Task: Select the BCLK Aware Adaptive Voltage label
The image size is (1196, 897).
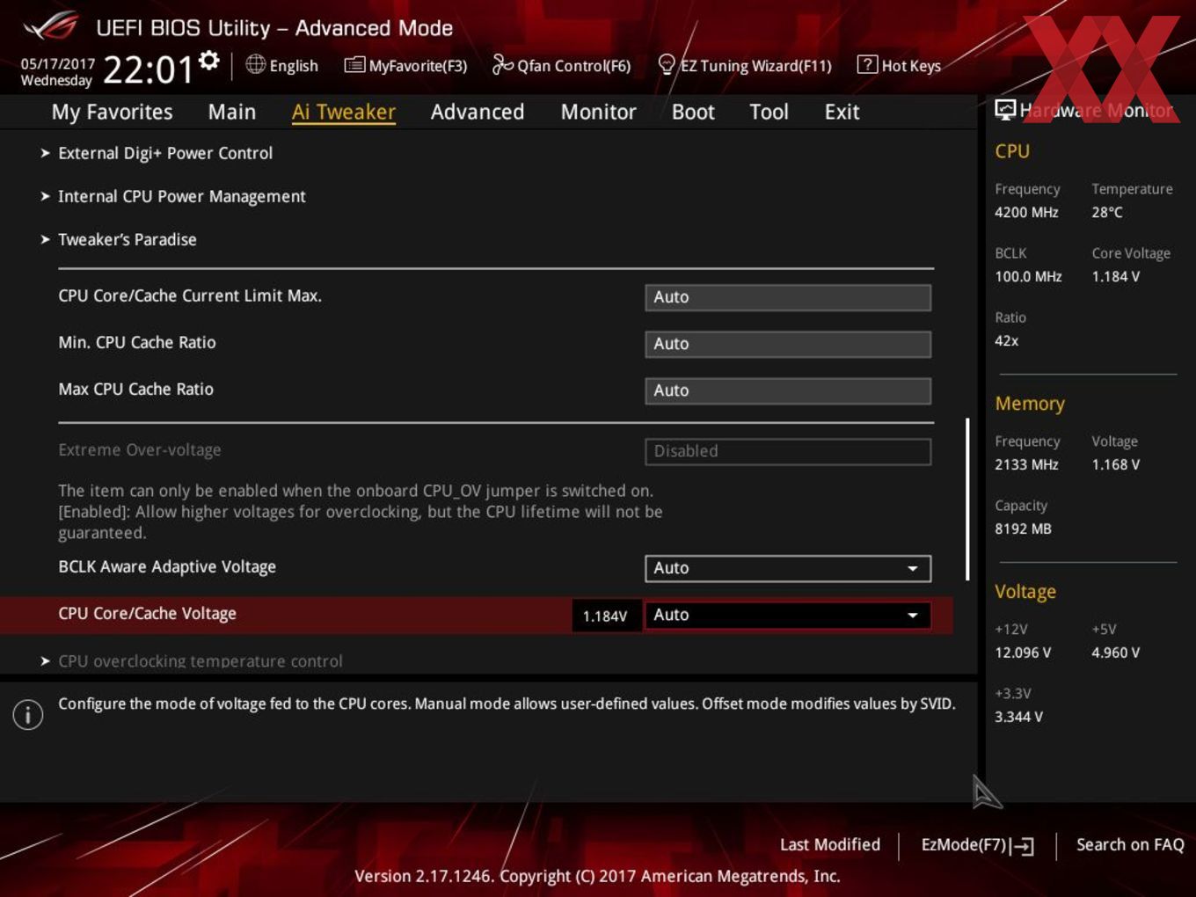Action: [x=167, y=567]
